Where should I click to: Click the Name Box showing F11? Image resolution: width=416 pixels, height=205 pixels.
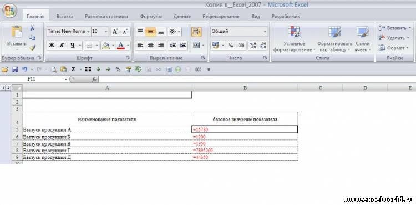(x=46, y=79)
